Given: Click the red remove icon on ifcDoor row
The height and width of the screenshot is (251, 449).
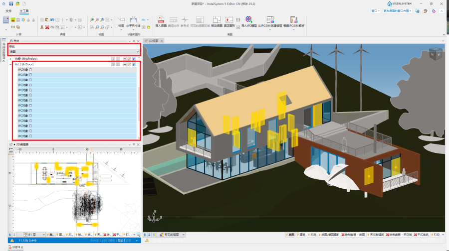Looking at the screenshot, I should point(125,64).
